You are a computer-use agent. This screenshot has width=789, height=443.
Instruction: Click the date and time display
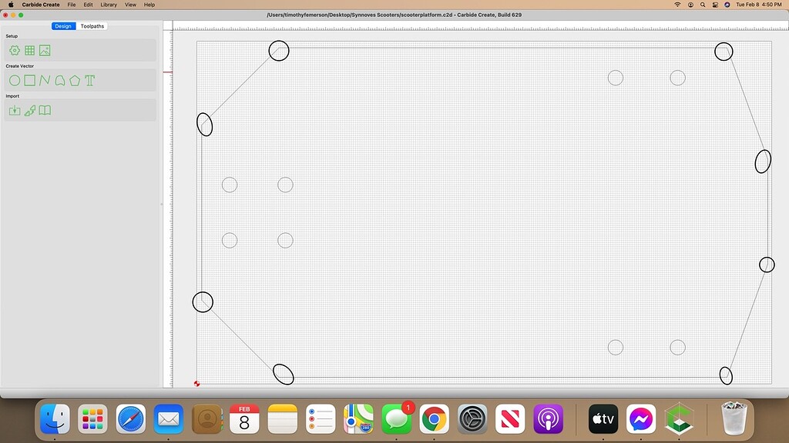click(x=759, y=5)
